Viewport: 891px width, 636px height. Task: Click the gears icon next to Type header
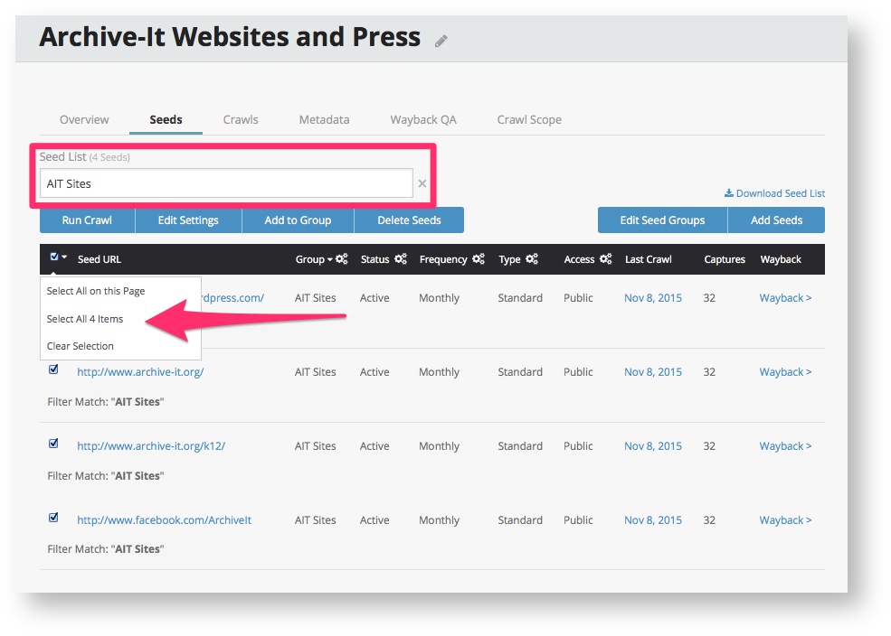pos(532,259)
